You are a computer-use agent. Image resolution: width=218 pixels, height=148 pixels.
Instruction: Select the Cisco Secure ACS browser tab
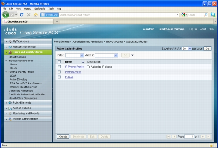(x=28, y=21)
